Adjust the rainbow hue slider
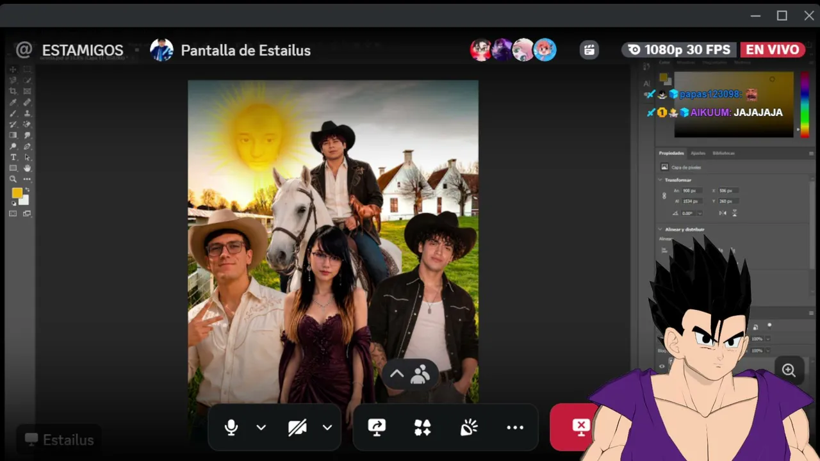The width and height of the screenshot is (820, 461). click(805, 104)
